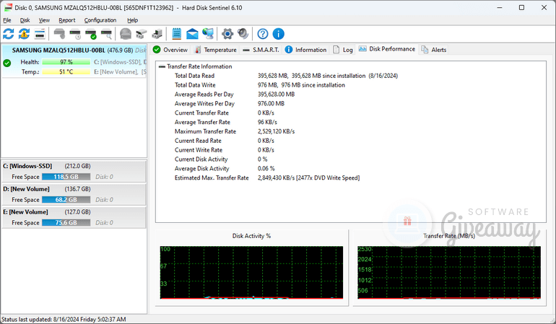Click the Status last updated status bar text
This screenshot has height=324, width=556.
[x=64, y=320]
